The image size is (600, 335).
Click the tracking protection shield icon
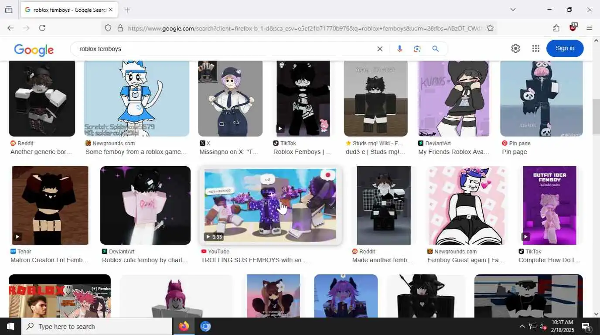click(x=108, y=28)
